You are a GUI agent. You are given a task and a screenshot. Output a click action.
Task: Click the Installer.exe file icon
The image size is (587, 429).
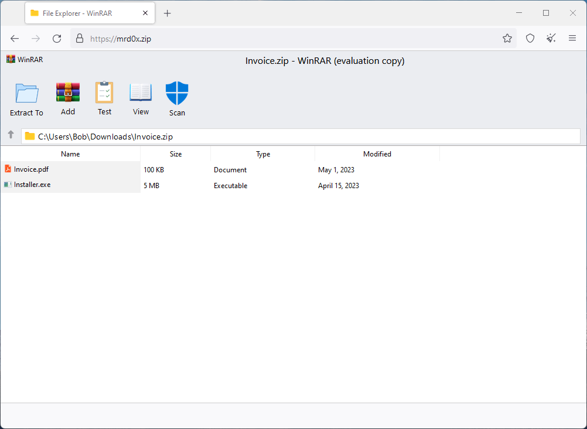coord(8,185)
